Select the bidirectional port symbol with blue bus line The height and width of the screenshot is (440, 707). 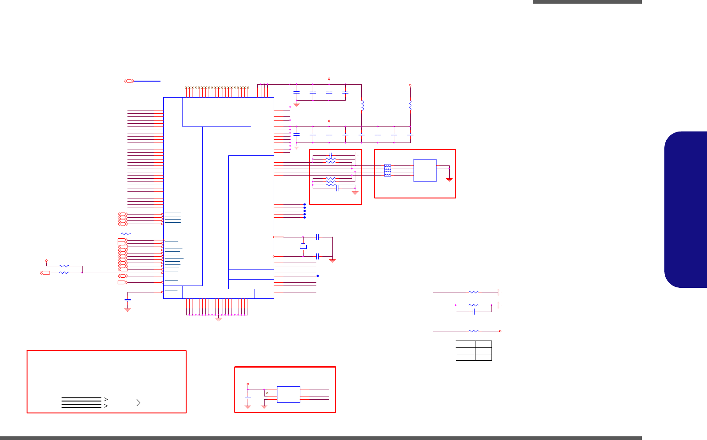[x=129, y=81]
